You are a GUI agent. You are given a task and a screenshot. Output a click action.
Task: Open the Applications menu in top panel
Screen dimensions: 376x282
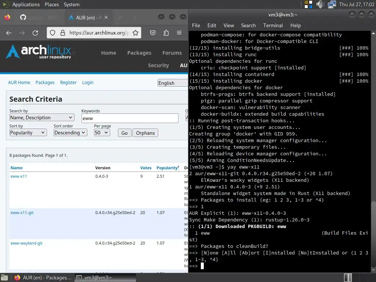coord(26,4)
